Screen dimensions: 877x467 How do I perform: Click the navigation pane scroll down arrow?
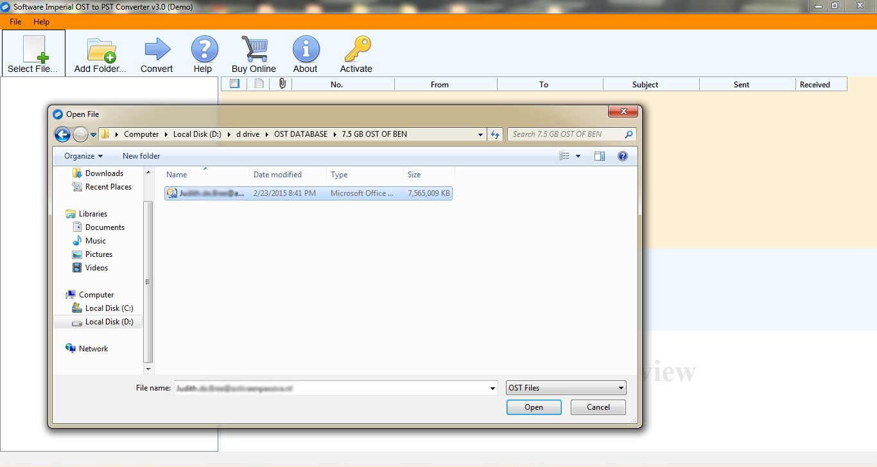tap(148, 369)
